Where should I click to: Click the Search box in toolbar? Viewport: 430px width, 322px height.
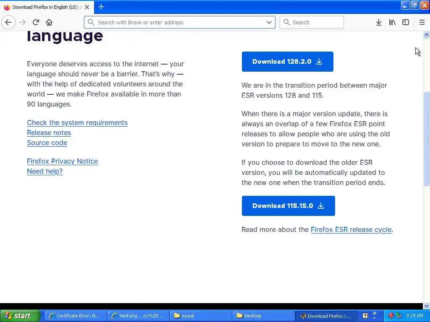coord(312,22)
